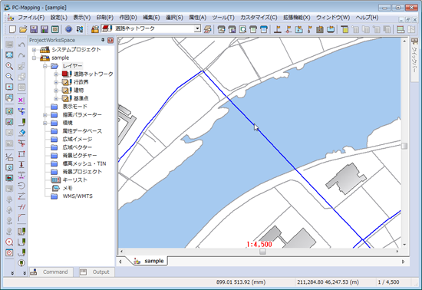Click the Undo arrow icon

(21, 44)
